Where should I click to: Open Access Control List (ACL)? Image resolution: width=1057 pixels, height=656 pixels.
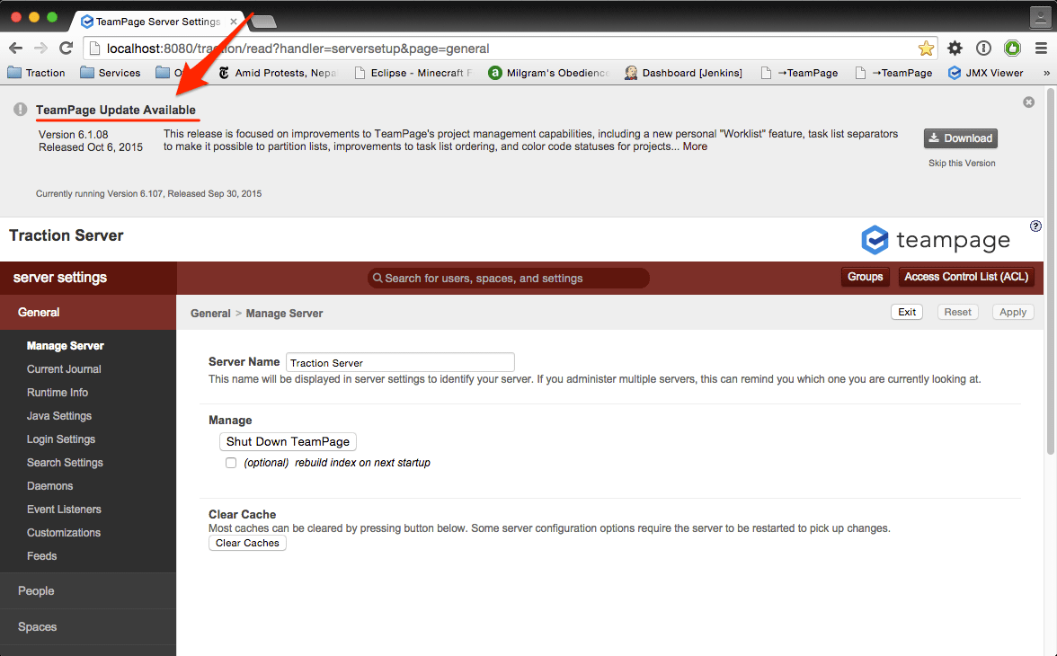966,277
